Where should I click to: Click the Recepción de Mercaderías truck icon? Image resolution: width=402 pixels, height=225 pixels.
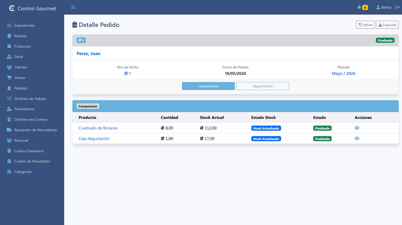9,130
